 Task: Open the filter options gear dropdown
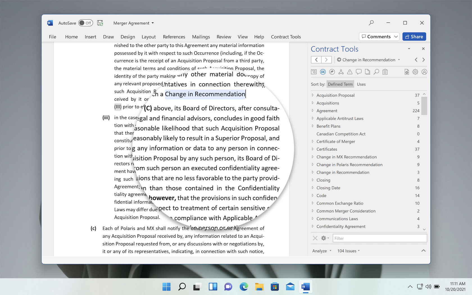click(x=325, y=238)
